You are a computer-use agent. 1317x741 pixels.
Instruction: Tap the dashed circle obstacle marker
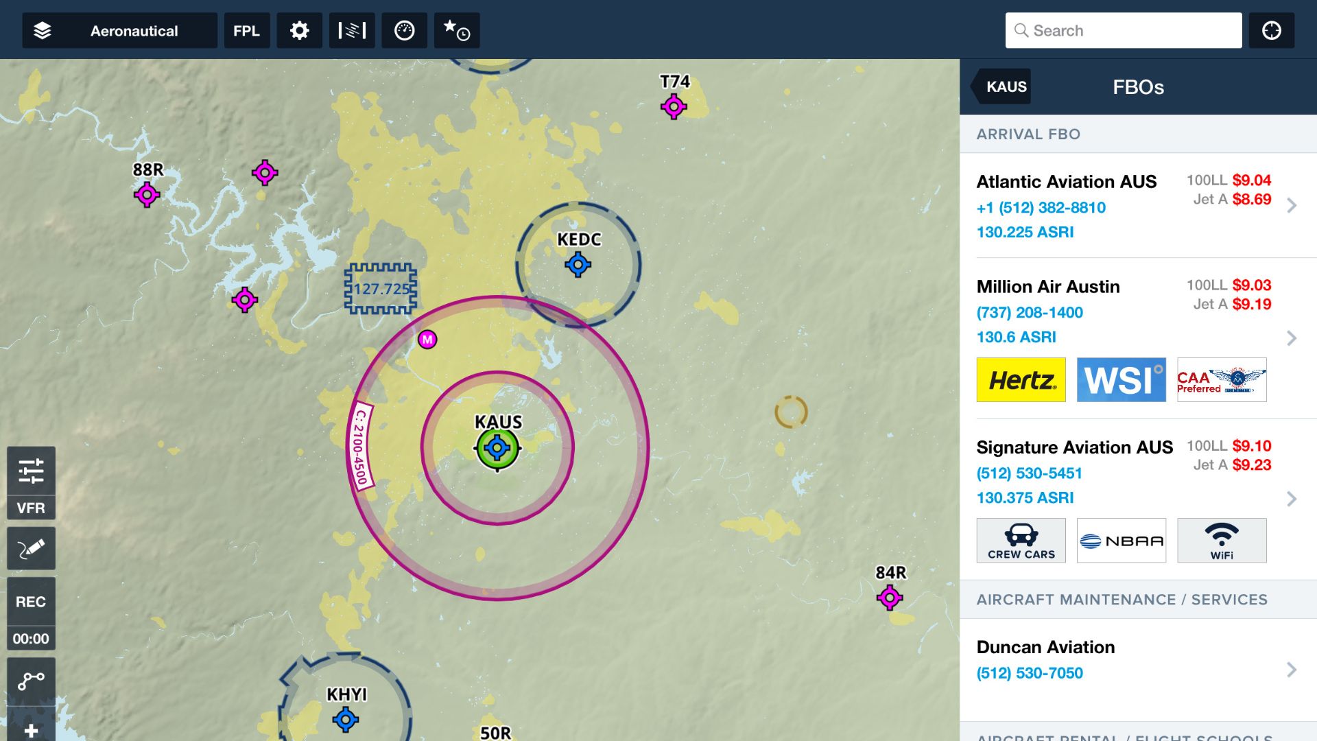click(791, 412)
